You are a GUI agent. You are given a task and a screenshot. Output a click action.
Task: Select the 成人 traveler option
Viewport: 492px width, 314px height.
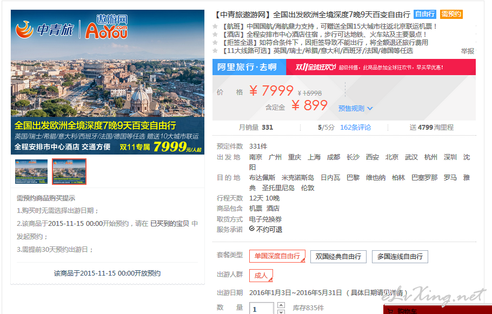coord(261,276)
